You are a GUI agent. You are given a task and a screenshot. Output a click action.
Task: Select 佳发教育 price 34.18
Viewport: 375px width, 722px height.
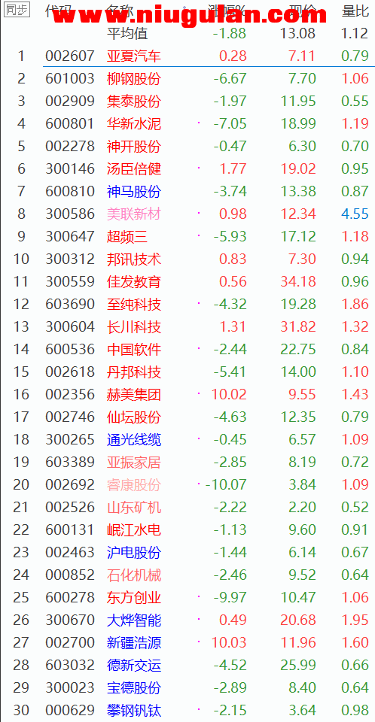(x=298, y=281)
